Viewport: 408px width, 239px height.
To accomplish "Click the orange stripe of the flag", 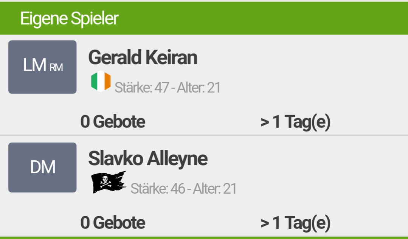I will tap(107, 81).
